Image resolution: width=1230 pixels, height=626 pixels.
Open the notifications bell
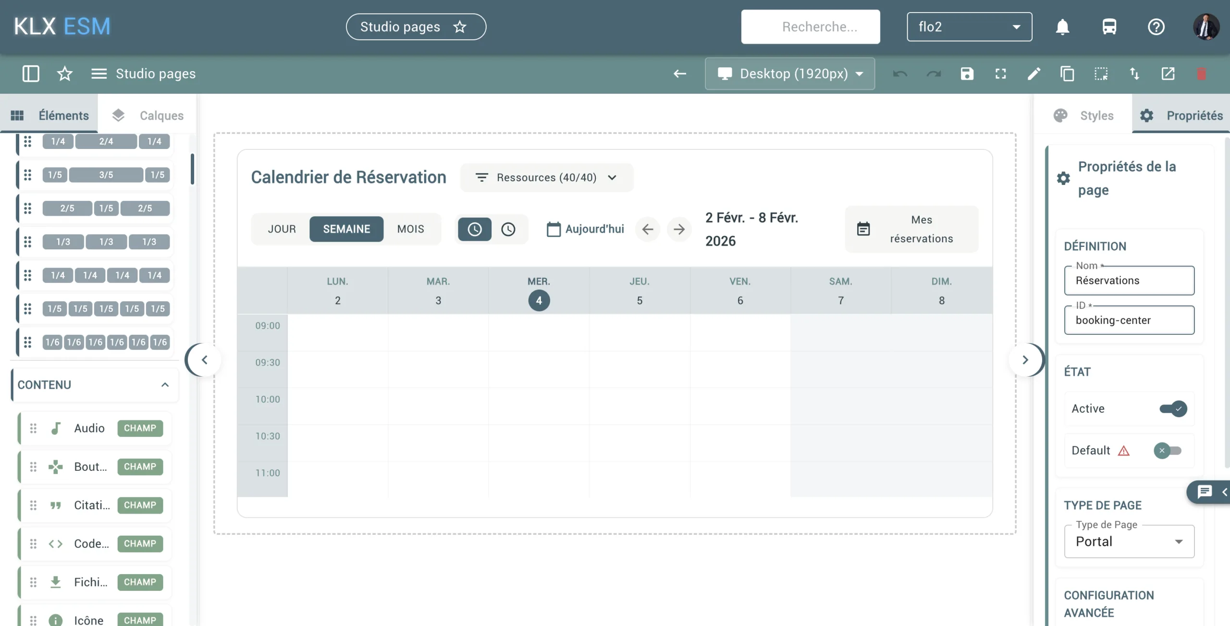coord(1062,27)
